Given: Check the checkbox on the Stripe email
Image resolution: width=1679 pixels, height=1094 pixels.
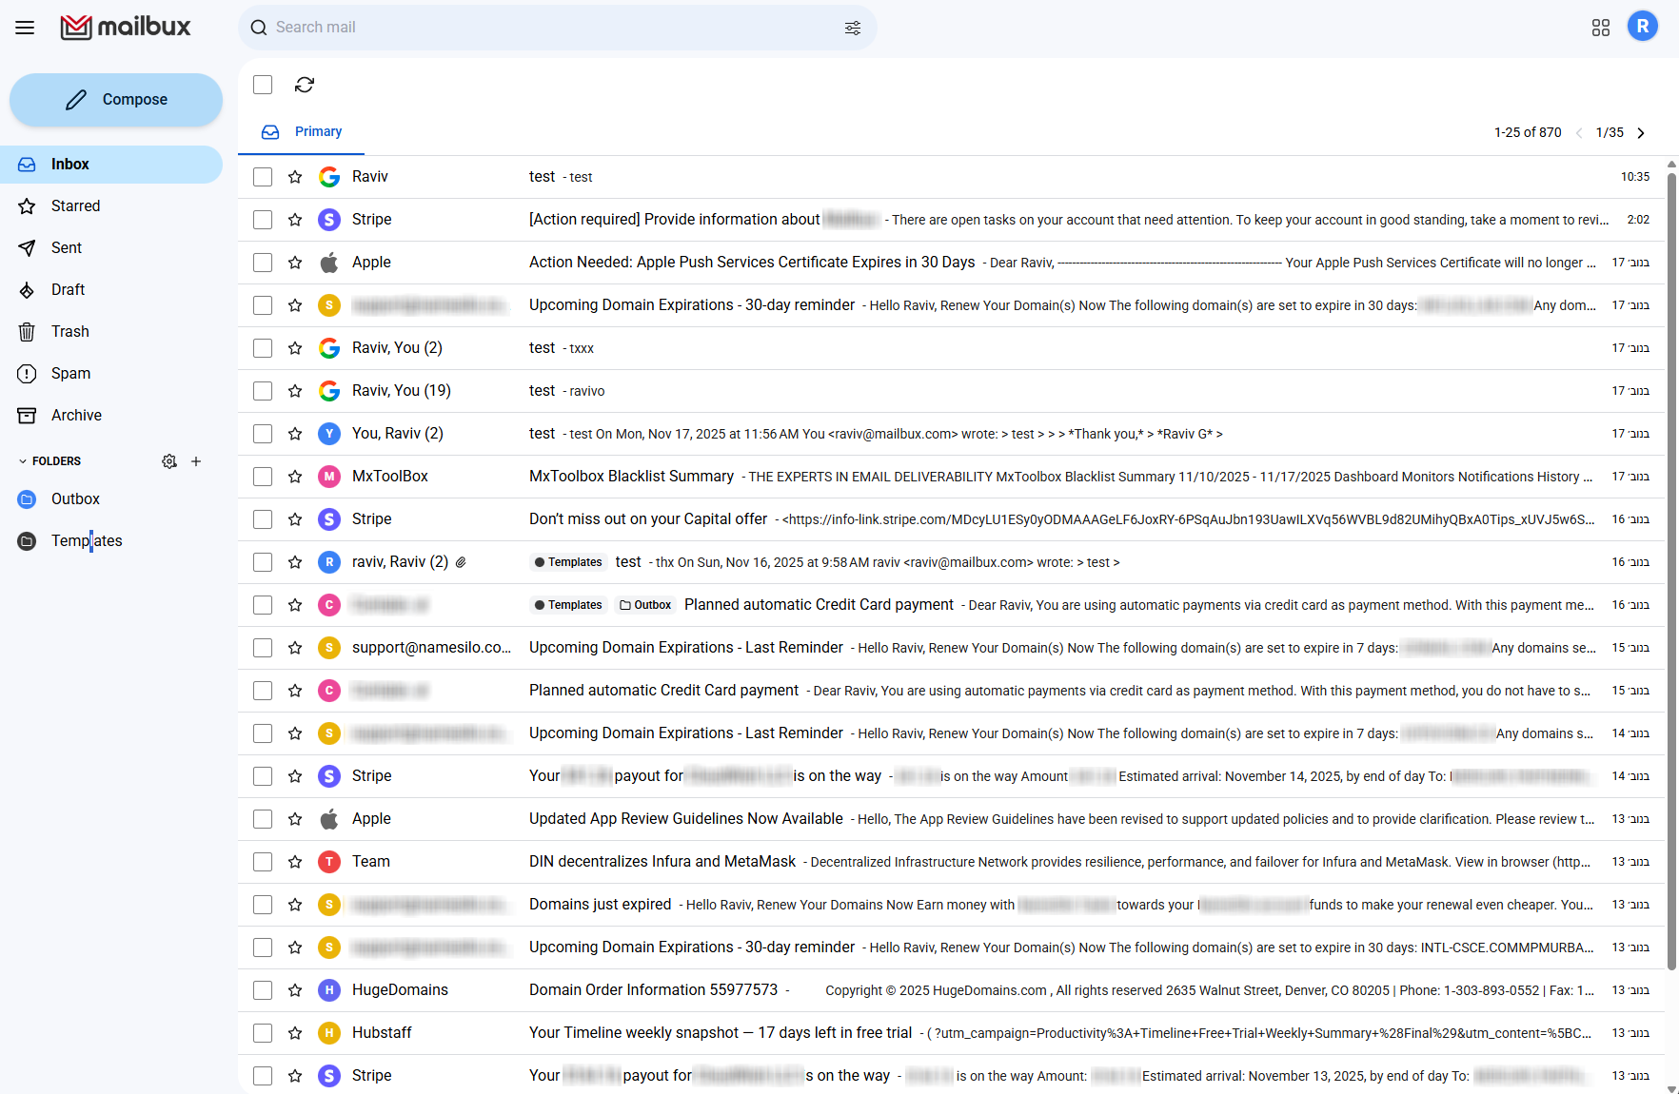Looking at the screenshot, I should (x=263, y=219).
